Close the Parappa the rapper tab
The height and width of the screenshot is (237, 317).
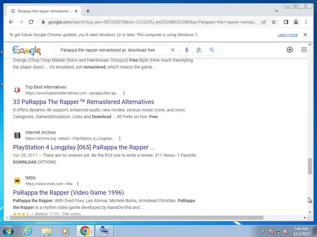pos(76,11)
